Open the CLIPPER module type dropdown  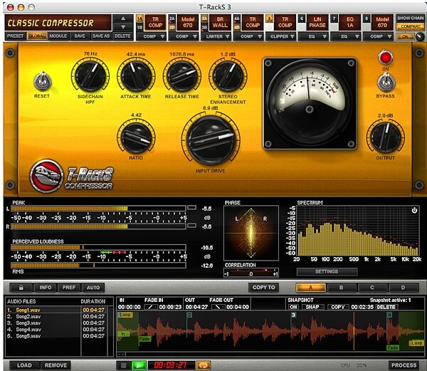tap(281, 36)
